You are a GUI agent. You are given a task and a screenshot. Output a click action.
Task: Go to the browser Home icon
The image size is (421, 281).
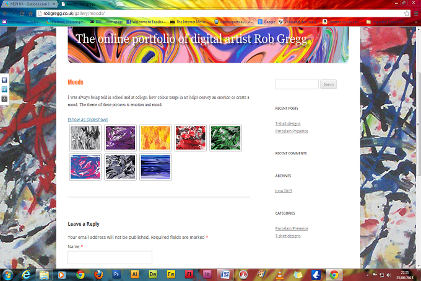click(30, 14)
